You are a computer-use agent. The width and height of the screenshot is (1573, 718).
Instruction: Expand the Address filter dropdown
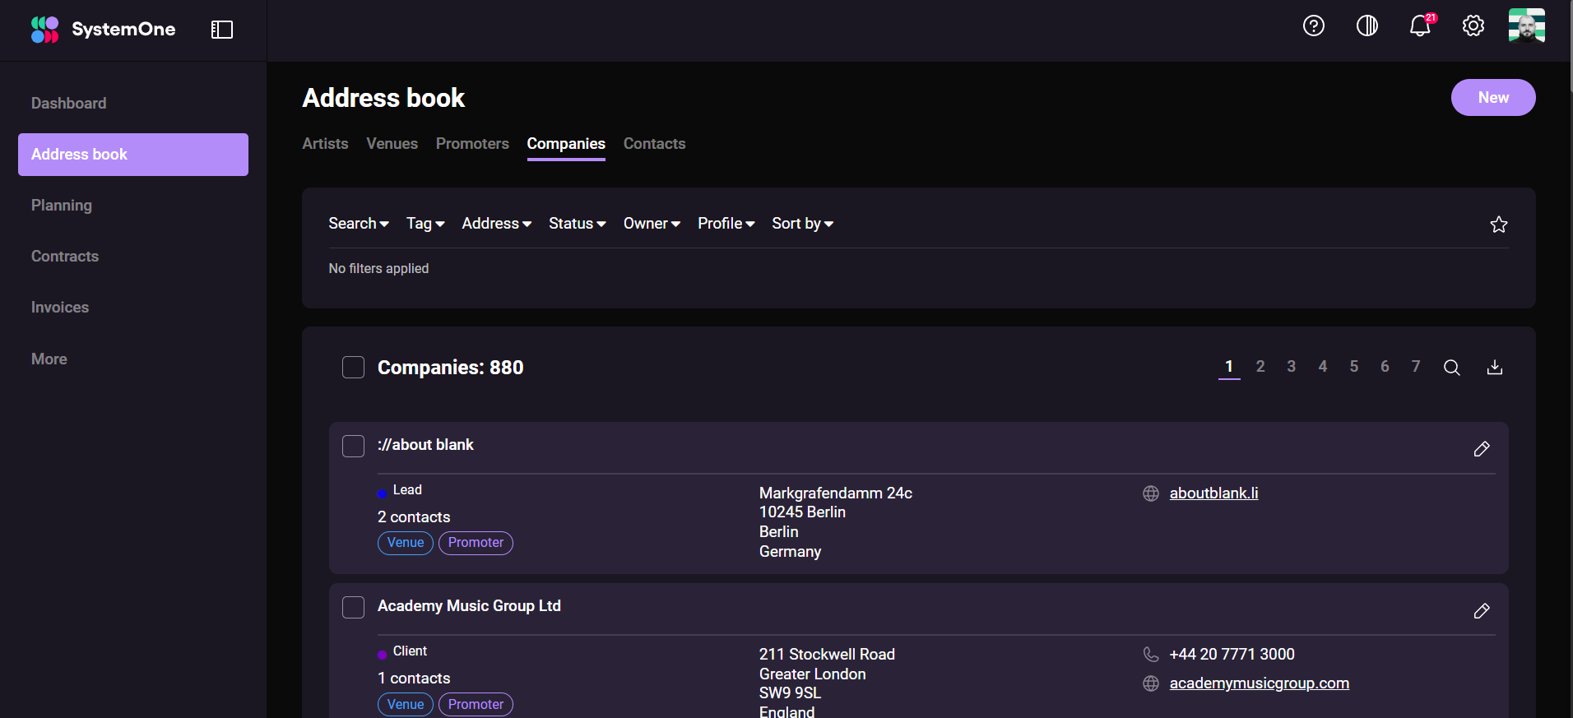(497, 224)
